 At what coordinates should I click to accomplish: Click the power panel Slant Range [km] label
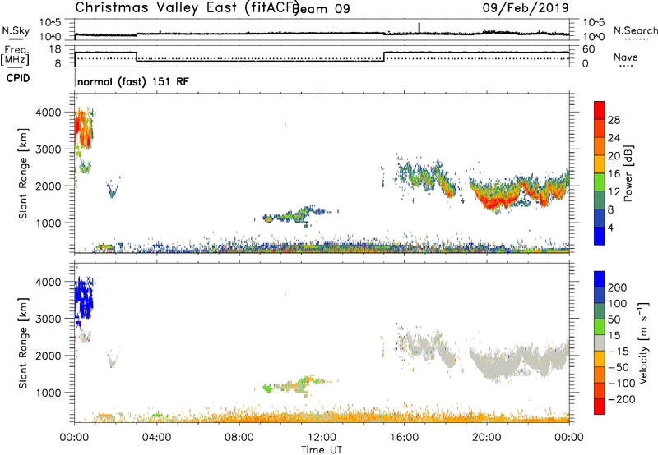point(23,173)
